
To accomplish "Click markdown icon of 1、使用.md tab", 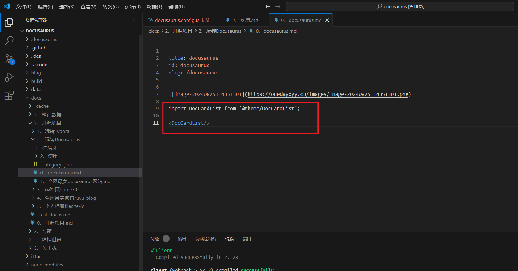I will (228, 20).
